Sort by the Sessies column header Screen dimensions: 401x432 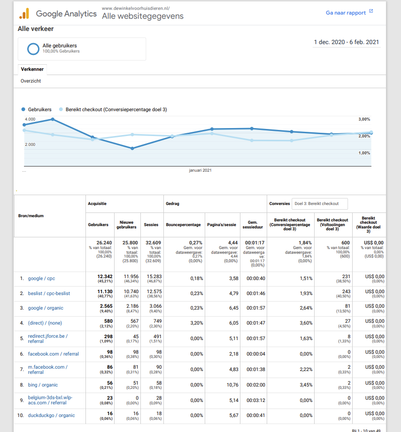[151, 225]
